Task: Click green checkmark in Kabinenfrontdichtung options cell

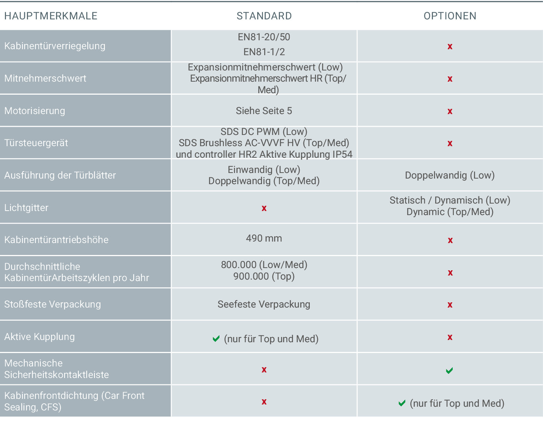Action: click(x=402, y=403)
